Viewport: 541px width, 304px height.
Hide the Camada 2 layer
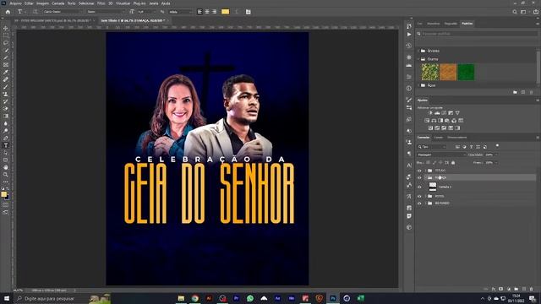(419, 187)
